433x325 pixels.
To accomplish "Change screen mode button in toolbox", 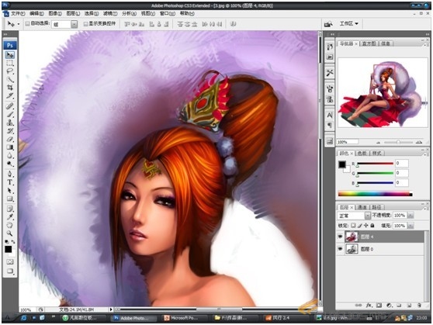I will click(x=10, y=271).
